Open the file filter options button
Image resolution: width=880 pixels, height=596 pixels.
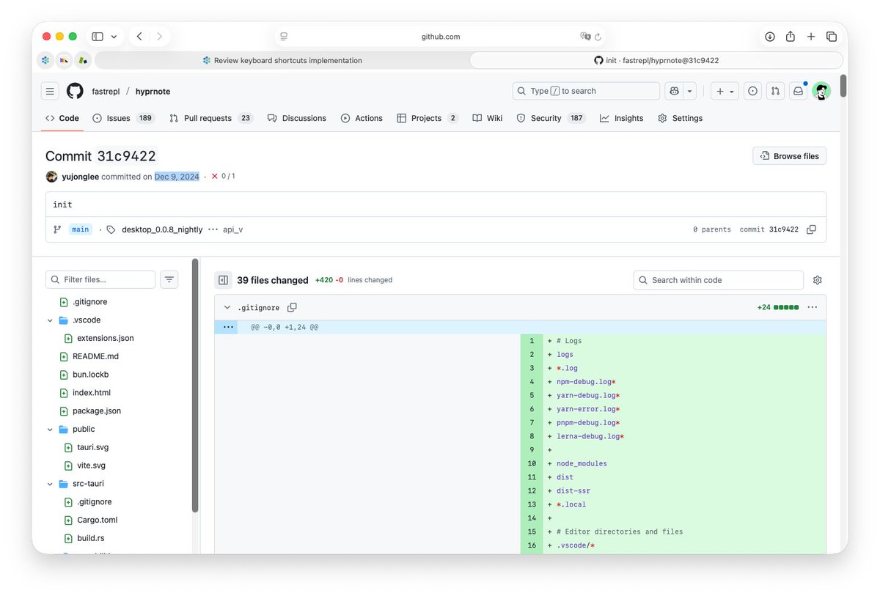point(169,279)
